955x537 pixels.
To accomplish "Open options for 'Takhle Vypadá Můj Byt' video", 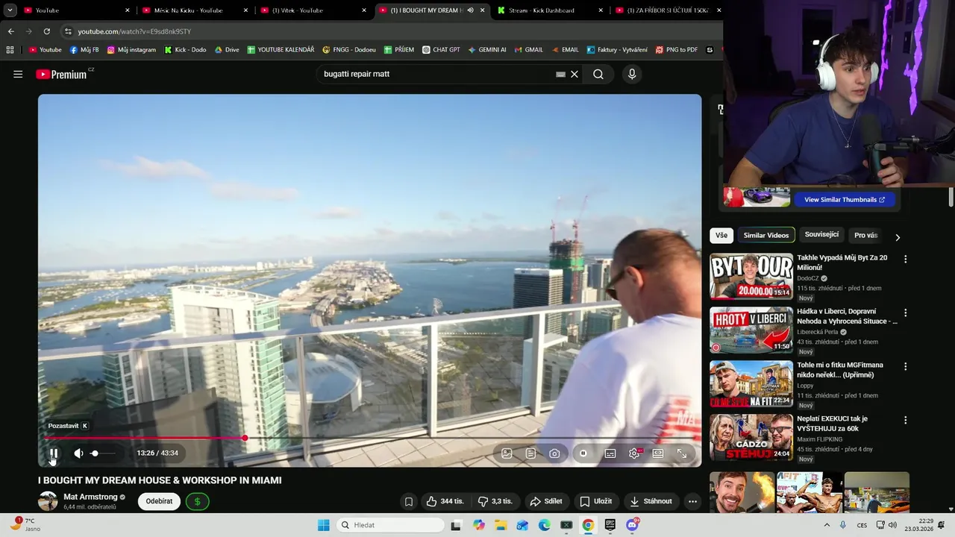I will click(x=905, y=259).
